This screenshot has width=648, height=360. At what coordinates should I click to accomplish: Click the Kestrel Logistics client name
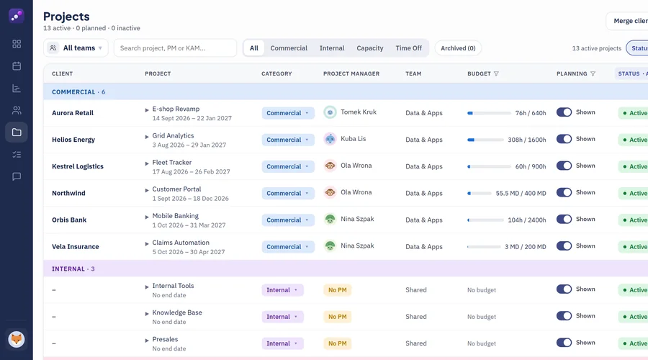click(78, 166)
